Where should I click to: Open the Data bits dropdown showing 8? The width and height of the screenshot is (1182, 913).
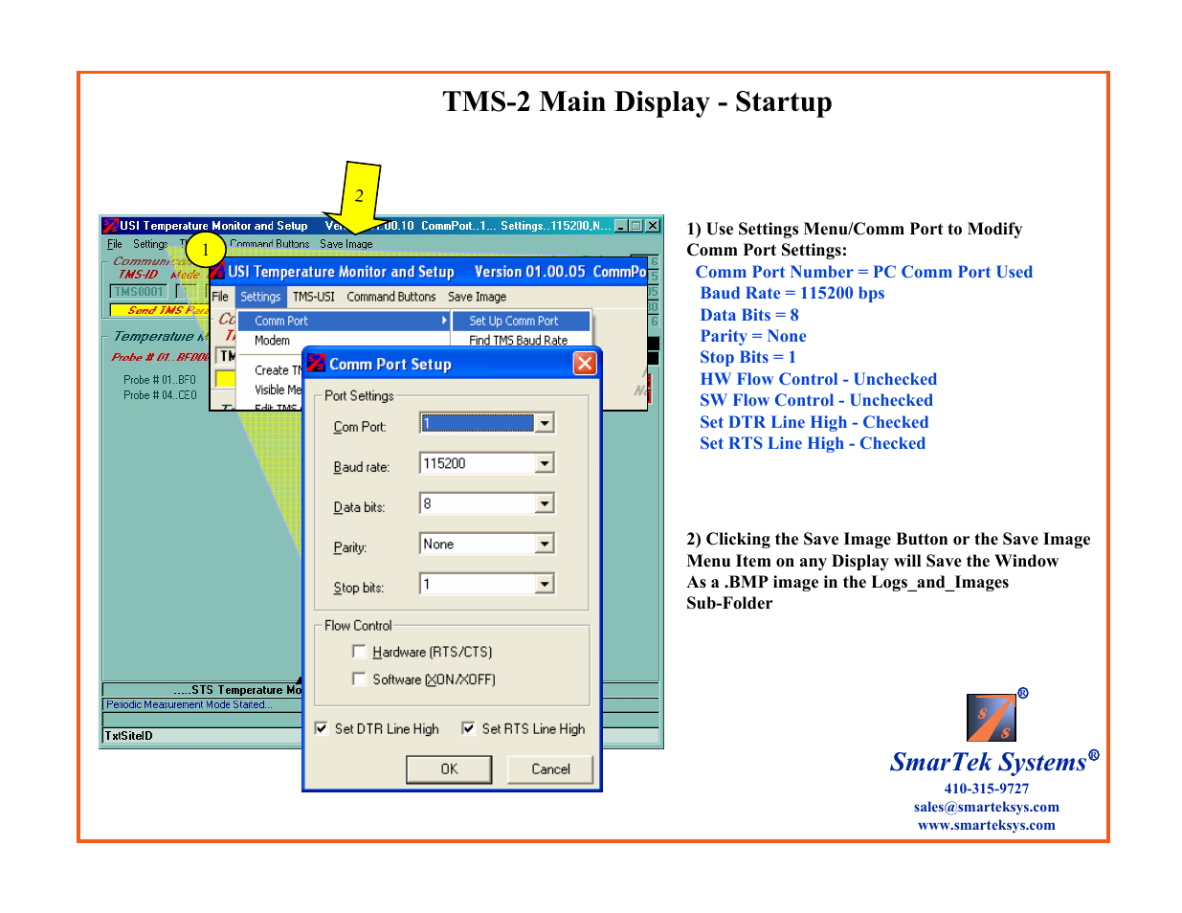pos(545,503)
